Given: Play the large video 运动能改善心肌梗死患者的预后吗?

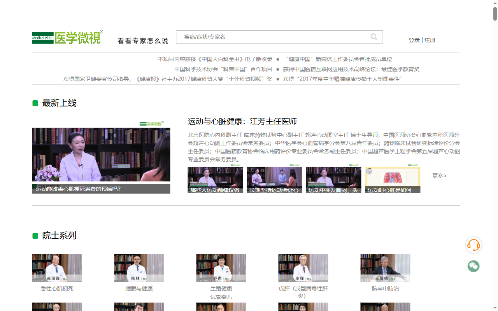Looking at the screenshot, I should [101, 157].
